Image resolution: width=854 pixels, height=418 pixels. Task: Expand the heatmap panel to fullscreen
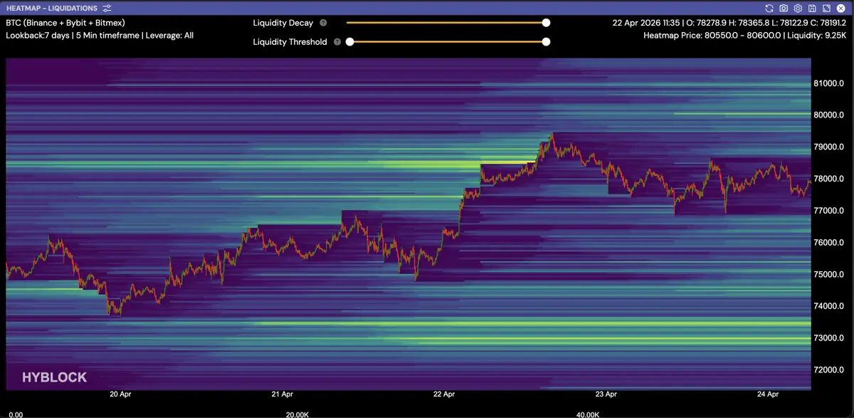(x=826, y=8)
